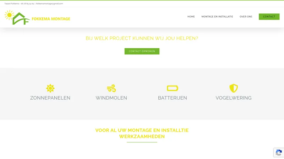Click the Vogelwering shield icon
284x159 pixels.
click(234, 88)
